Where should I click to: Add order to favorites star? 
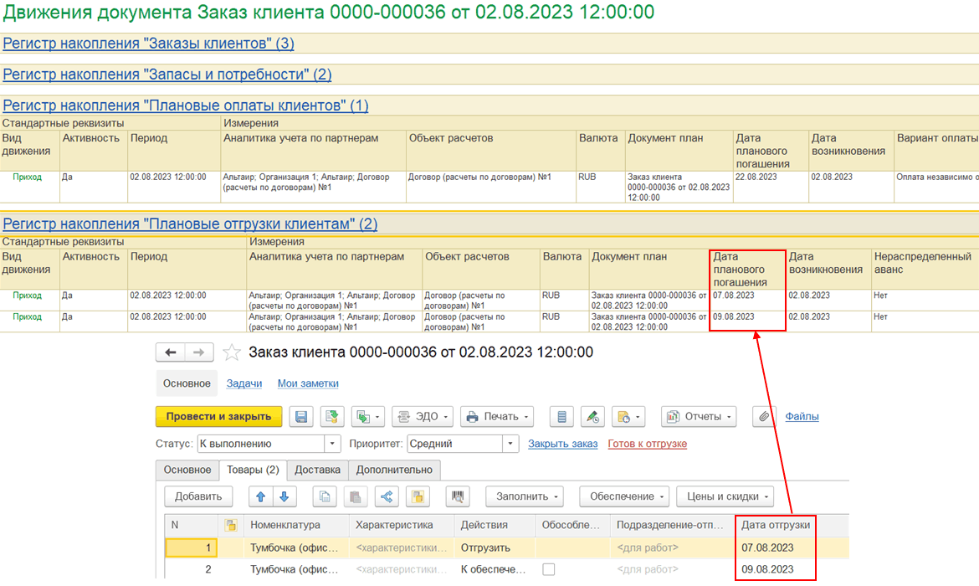pos(232,353)
